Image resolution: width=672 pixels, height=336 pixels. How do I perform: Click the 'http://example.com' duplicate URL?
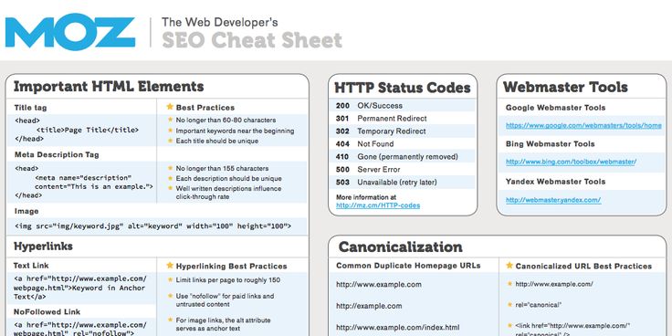click(x=369, y=306)
